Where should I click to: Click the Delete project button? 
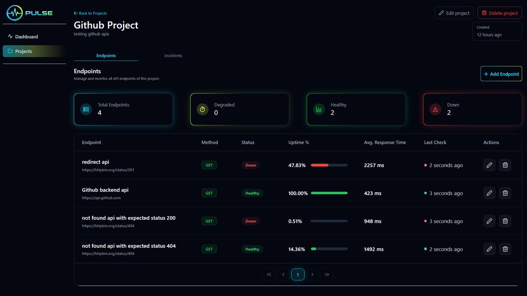(500, 13)
